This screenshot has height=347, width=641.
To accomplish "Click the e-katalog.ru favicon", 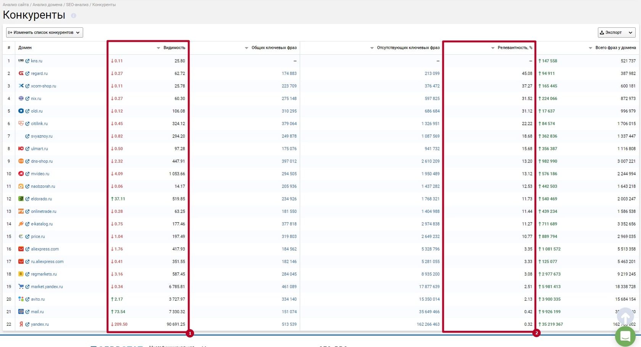I will tap(21, 224).
